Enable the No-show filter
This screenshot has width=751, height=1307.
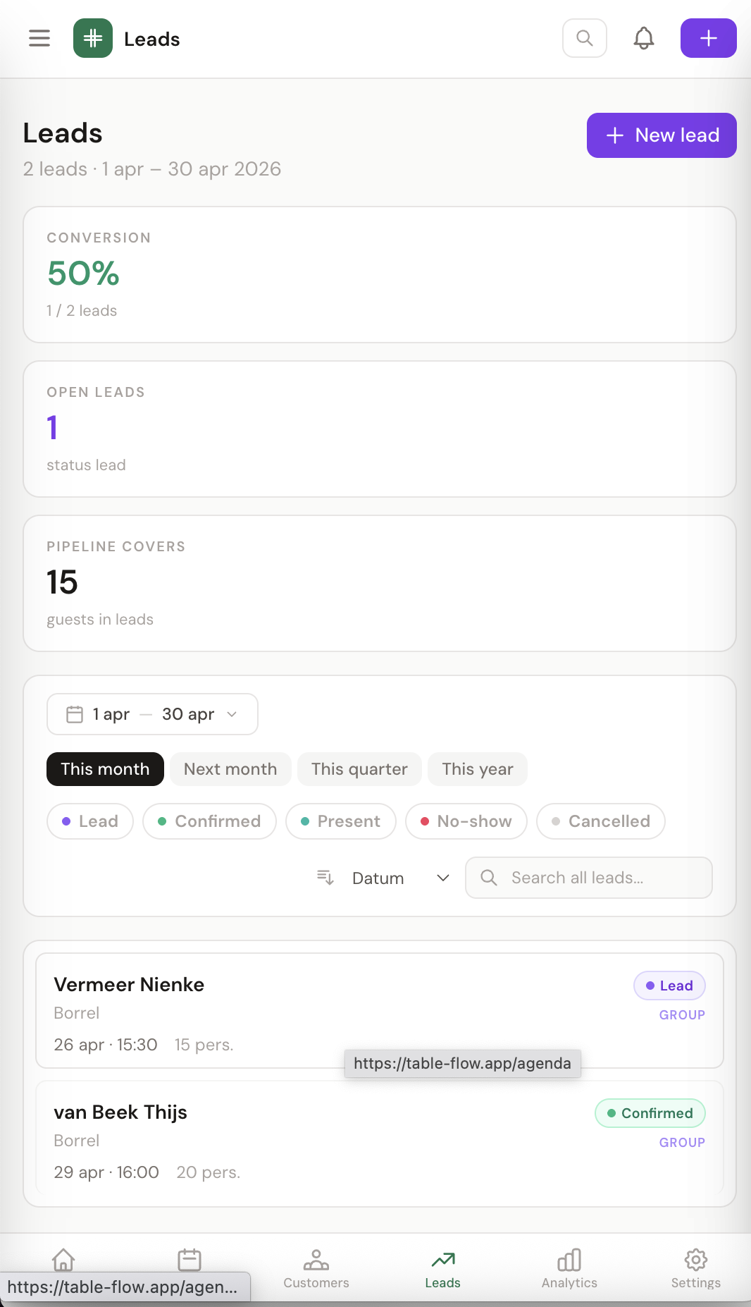[466, 821]
